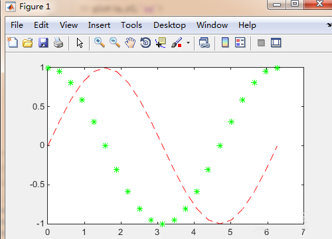The width and height of the screenshot is (332, 239).
Task: Open the Edit menu
Action: 41,25
